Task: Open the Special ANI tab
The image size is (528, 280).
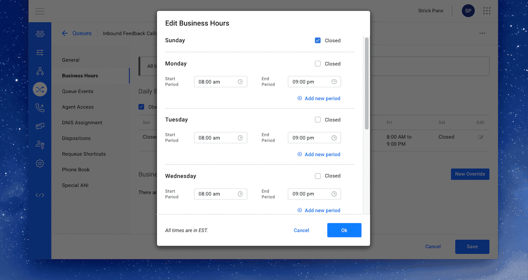Action: pyautogui.click(x=75, y=185)
